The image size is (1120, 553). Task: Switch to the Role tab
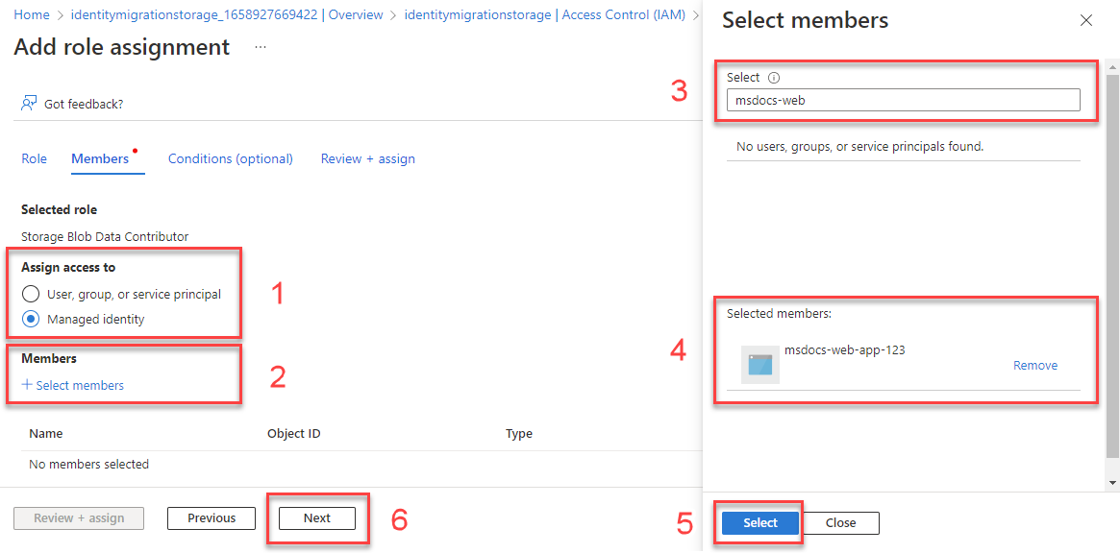click(x=34, y=158)
